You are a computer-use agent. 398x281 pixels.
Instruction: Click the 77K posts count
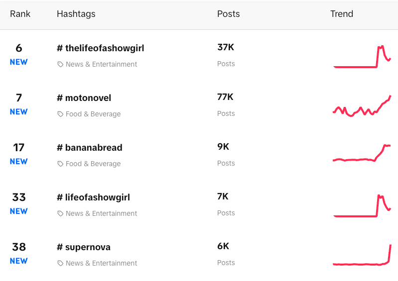tap(225, 97)
